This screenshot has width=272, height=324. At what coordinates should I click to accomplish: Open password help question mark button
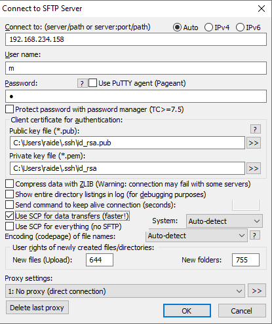click(x=82, y=83)
